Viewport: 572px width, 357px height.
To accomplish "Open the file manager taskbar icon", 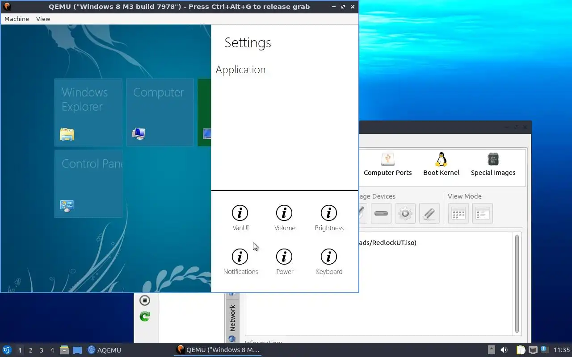I will [x=64, y=350].
